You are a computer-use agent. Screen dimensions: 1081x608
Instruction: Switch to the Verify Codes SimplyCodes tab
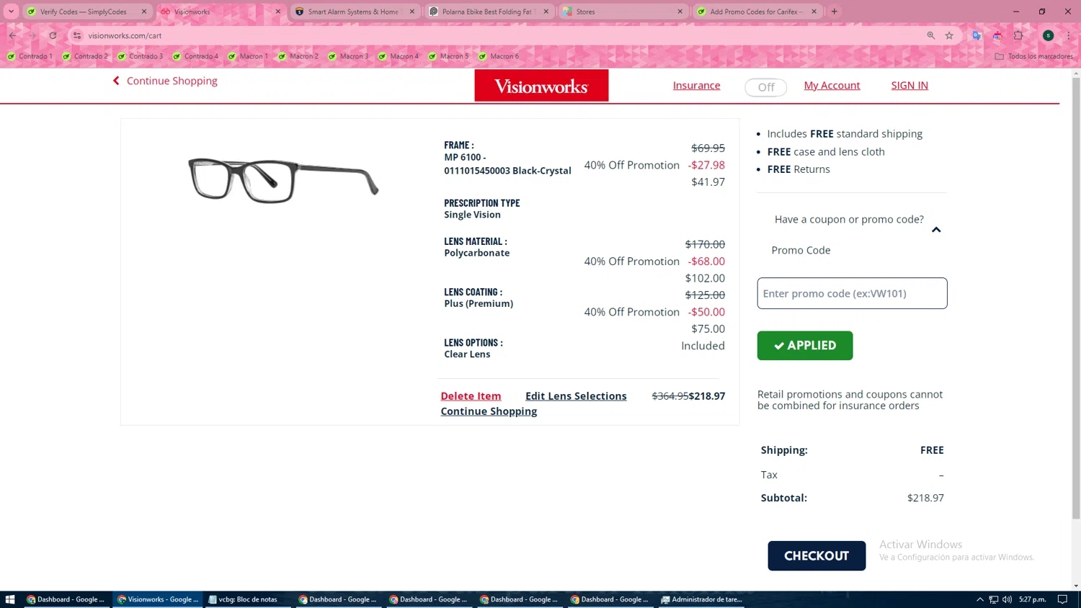point(83,12)
